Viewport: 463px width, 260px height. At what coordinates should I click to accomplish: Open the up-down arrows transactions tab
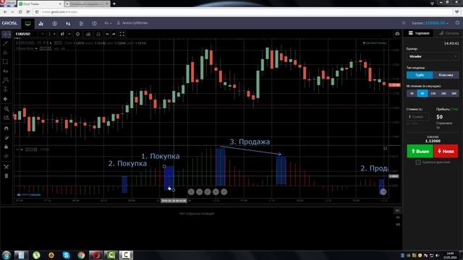pos(68,23)
